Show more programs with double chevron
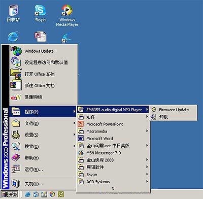 113,188
